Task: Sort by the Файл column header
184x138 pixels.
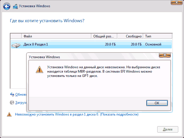Action: coord(56,36)
